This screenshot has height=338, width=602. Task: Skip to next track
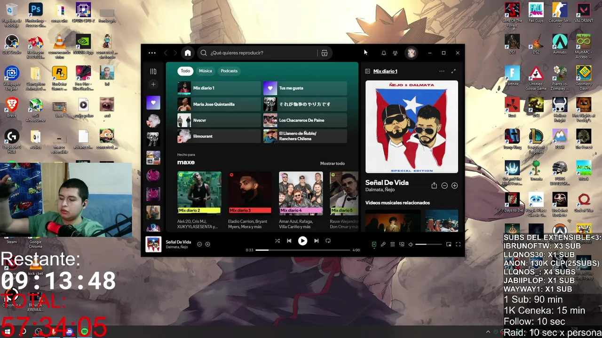(316, 241)
